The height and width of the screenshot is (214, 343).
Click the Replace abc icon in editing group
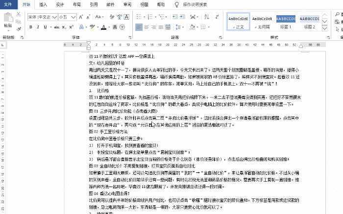[337, 22]
